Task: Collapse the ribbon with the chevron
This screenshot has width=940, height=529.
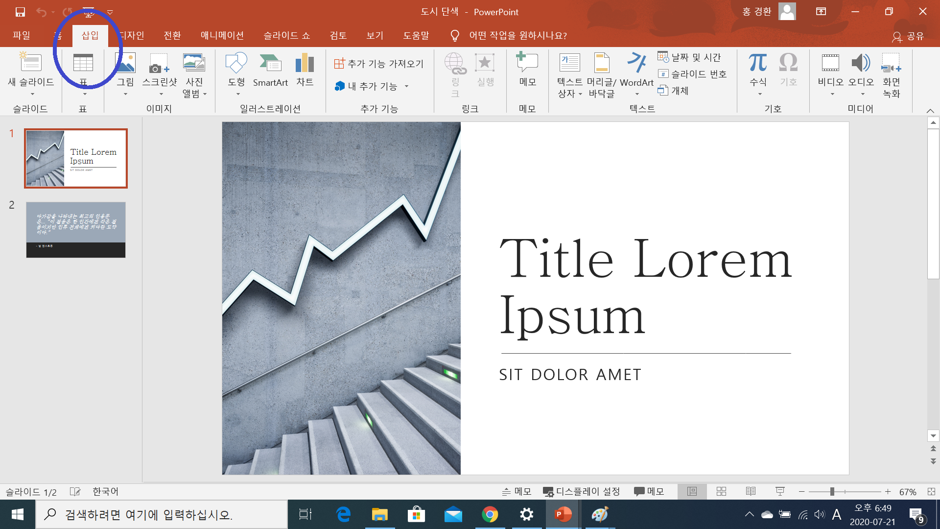Action: [x=930, y=111]
